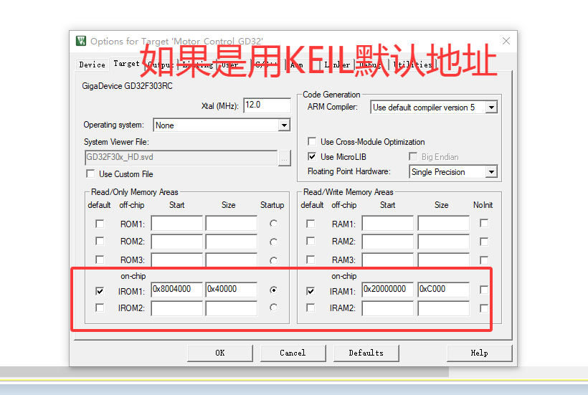Open the Output tab
The width and height of the screenshot is (588, 395).
tap(161, 65)
